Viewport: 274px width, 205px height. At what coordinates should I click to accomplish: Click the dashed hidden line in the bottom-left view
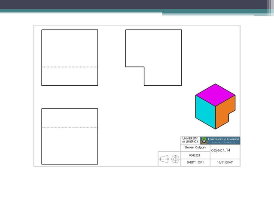pos(70,127)
